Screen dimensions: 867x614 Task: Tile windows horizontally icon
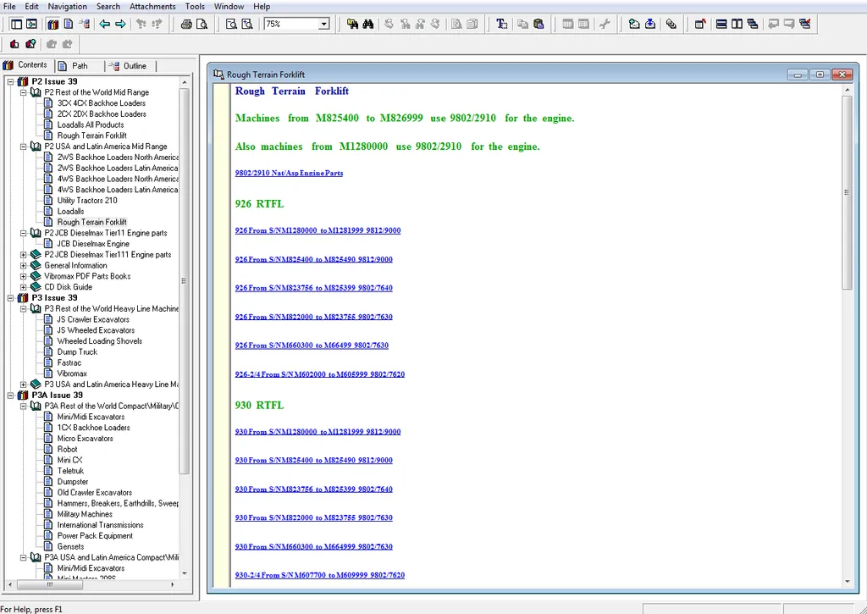[721, 24]
